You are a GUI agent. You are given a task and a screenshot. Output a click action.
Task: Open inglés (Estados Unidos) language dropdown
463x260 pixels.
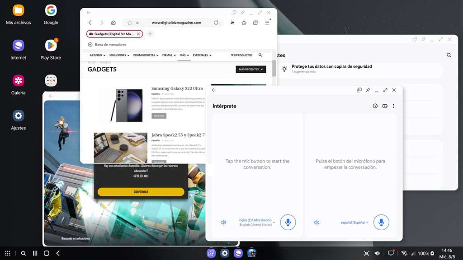point(257,222)
